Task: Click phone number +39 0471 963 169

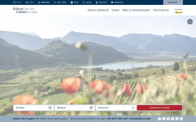Action: [117, 119]
